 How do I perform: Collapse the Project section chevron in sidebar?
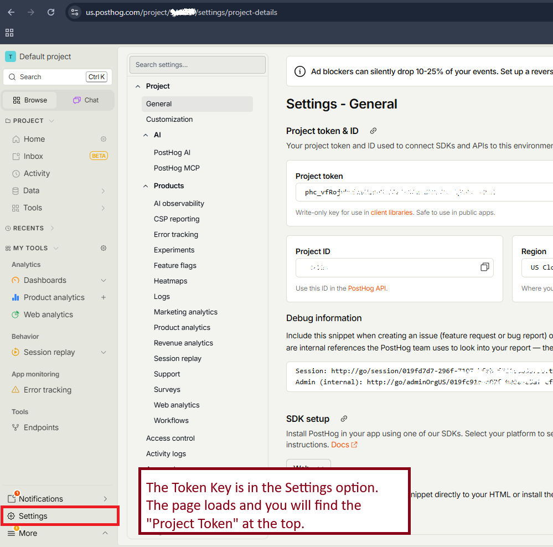click(51, 121)
